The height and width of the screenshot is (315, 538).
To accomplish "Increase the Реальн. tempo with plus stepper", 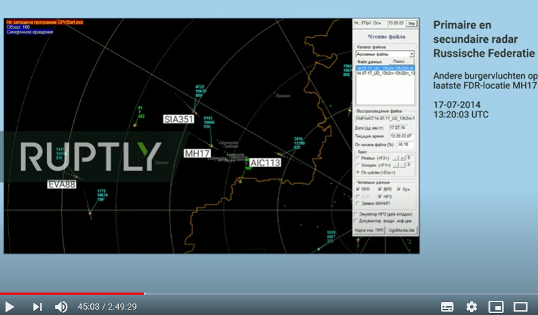I will pos(401,158).
